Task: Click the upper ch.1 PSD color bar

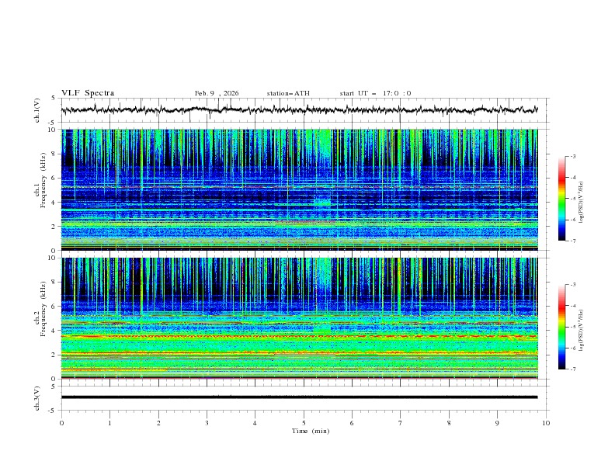Action: (561, 199)
